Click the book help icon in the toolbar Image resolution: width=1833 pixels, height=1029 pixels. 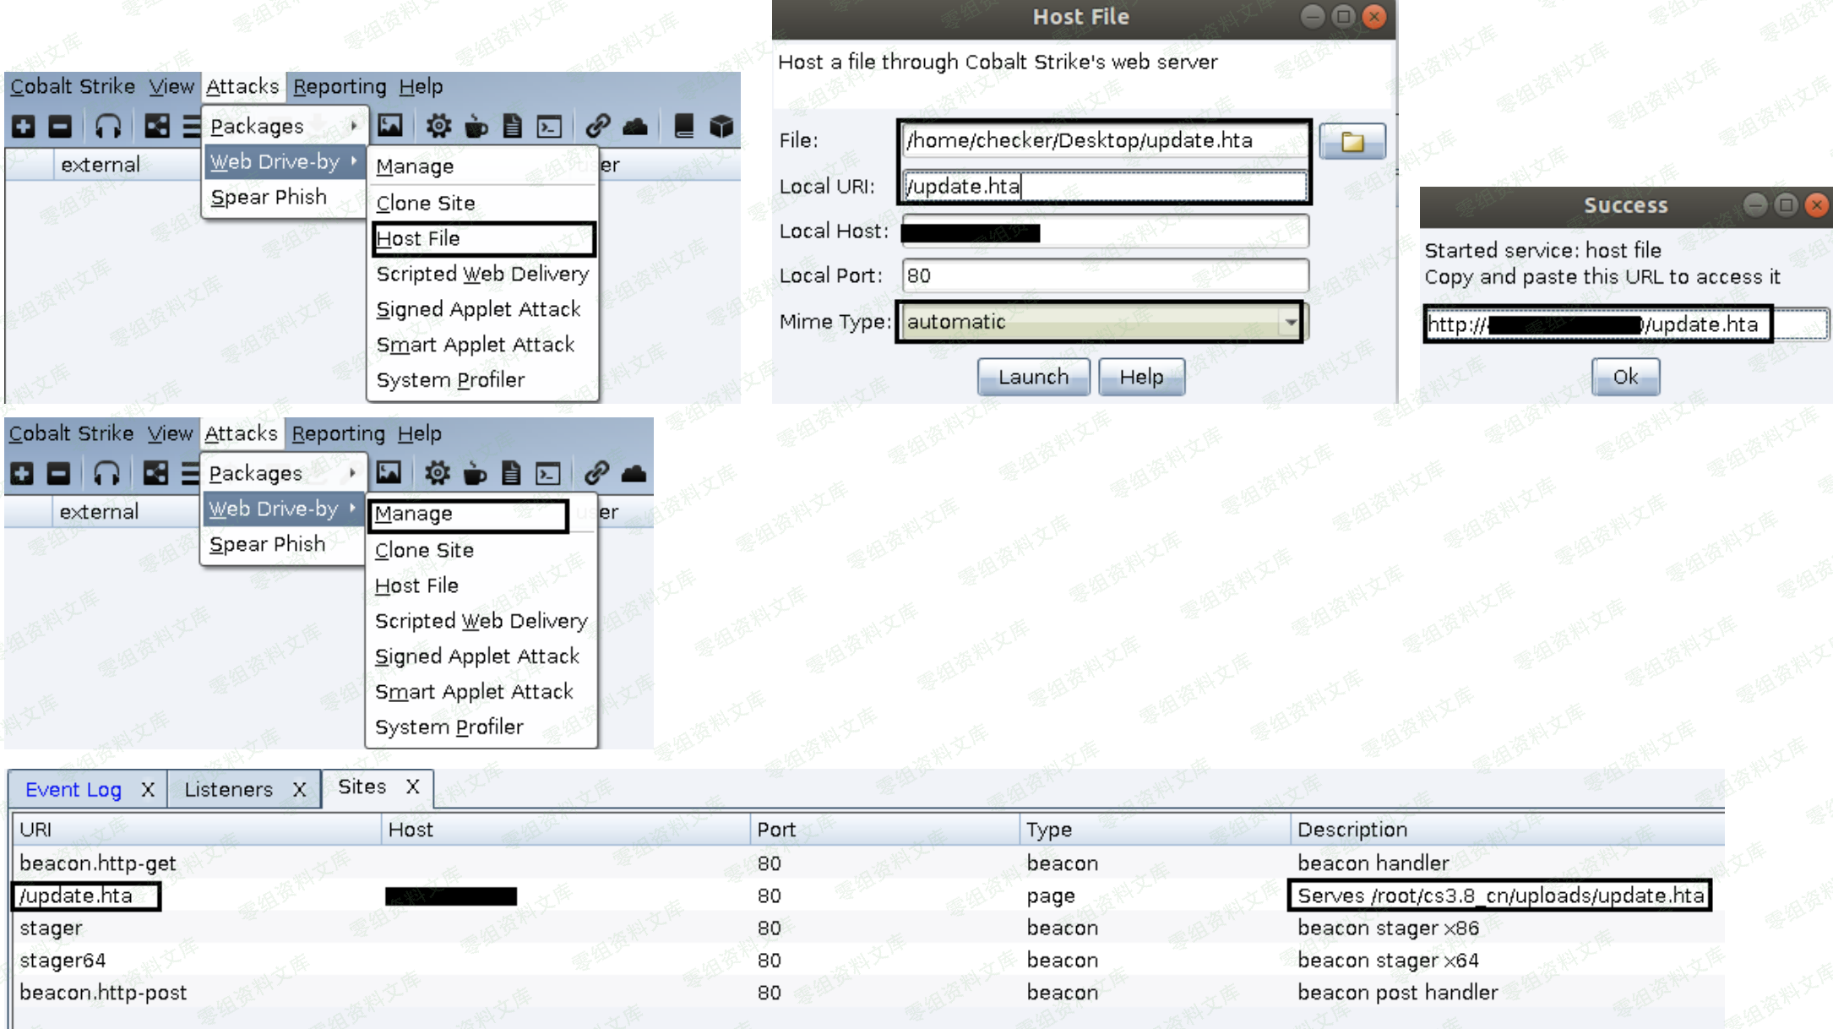click(683, 127)
